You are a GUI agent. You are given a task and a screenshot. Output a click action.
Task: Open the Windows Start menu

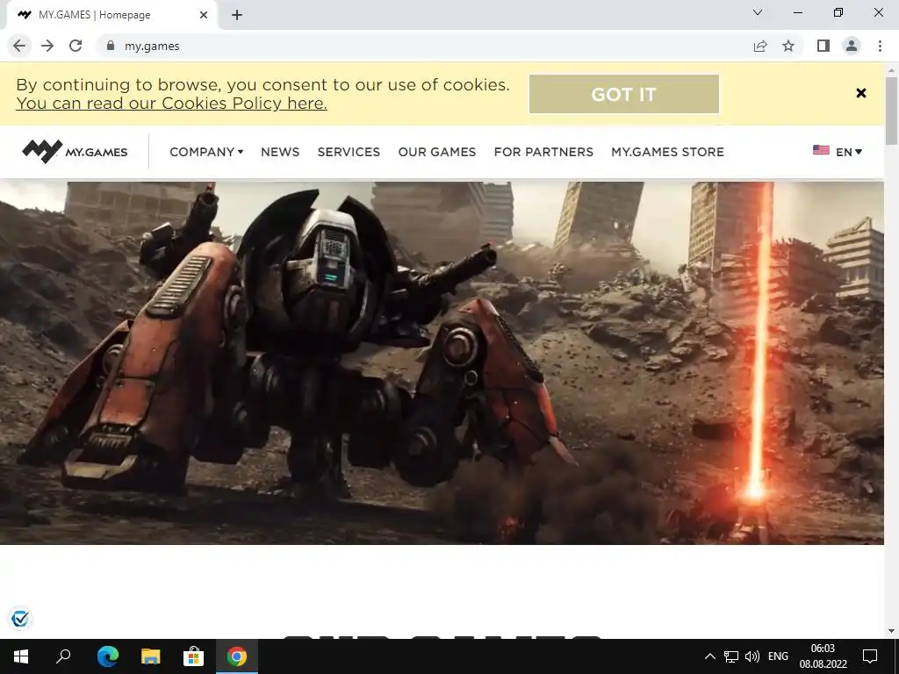click(x=21, y=656)
